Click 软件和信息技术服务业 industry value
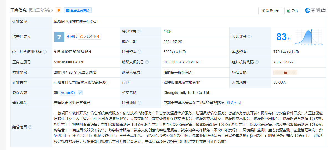 [x=182, y=82]
